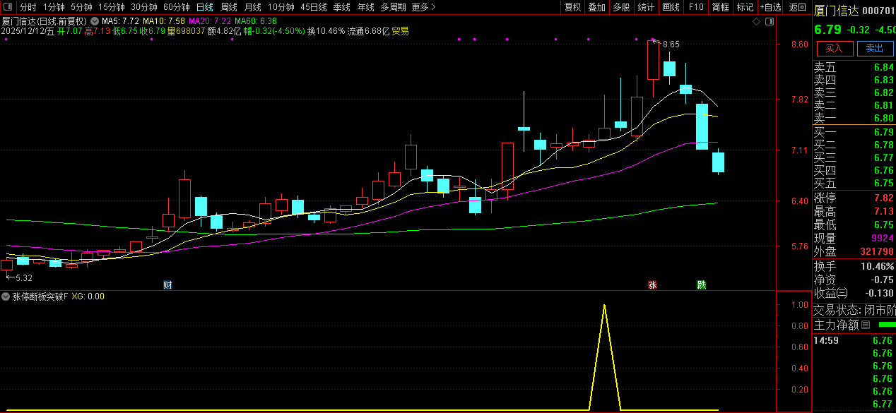Image resolution: width=896 pixels, height=413 pixels.
Task: Toggle 叠加 overlay mode
Action: 596,7
